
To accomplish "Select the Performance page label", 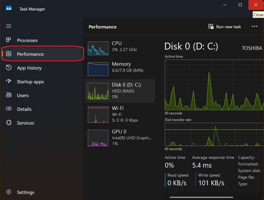I will click(x=30, y=54).
